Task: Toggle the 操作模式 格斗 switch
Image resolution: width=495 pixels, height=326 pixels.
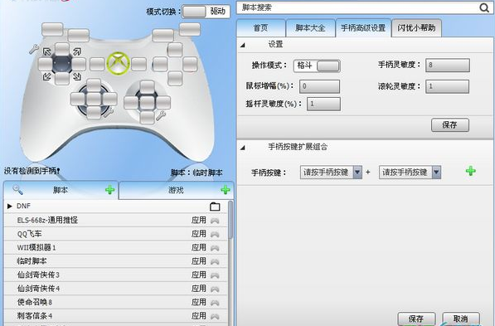Action: [317, 66]
